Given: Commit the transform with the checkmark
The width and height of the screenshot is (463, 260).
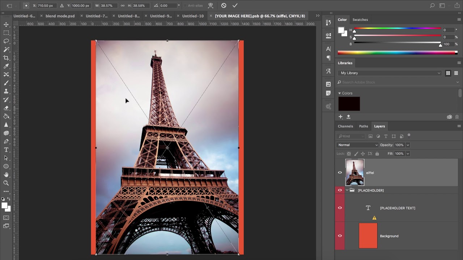Looking at the screenshot, I should (235, 5).
